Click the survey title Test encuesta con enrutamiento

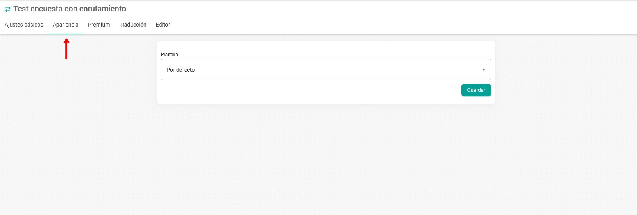(70, 9)
